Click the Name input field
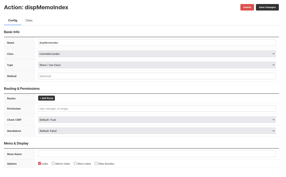This screenshot has height=177, width=286. point(157,43)
